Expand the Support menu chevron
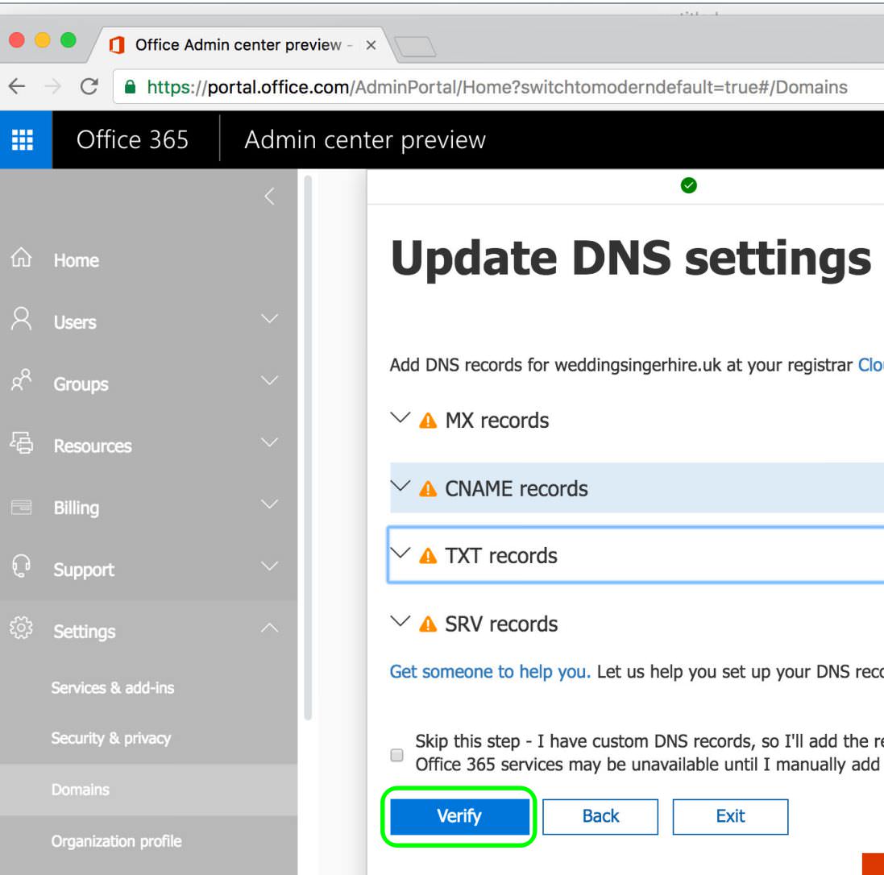 click(269, 566)
